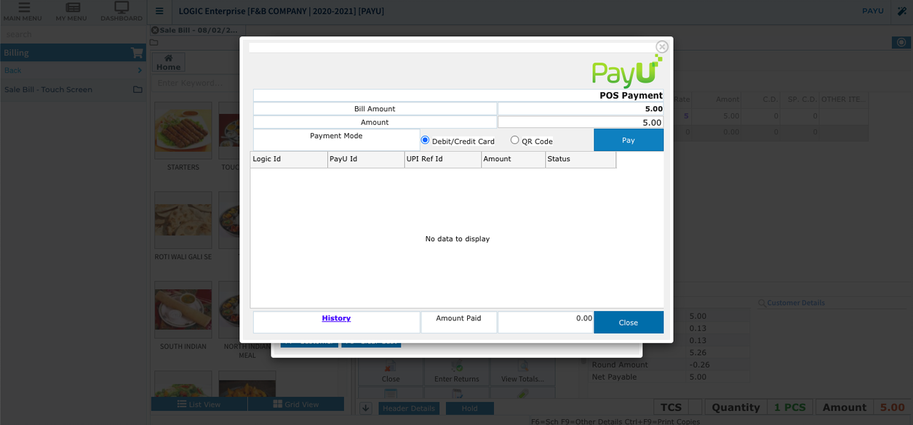913x425 pixels.
Task: Open the History link
Action: (336, 318)
